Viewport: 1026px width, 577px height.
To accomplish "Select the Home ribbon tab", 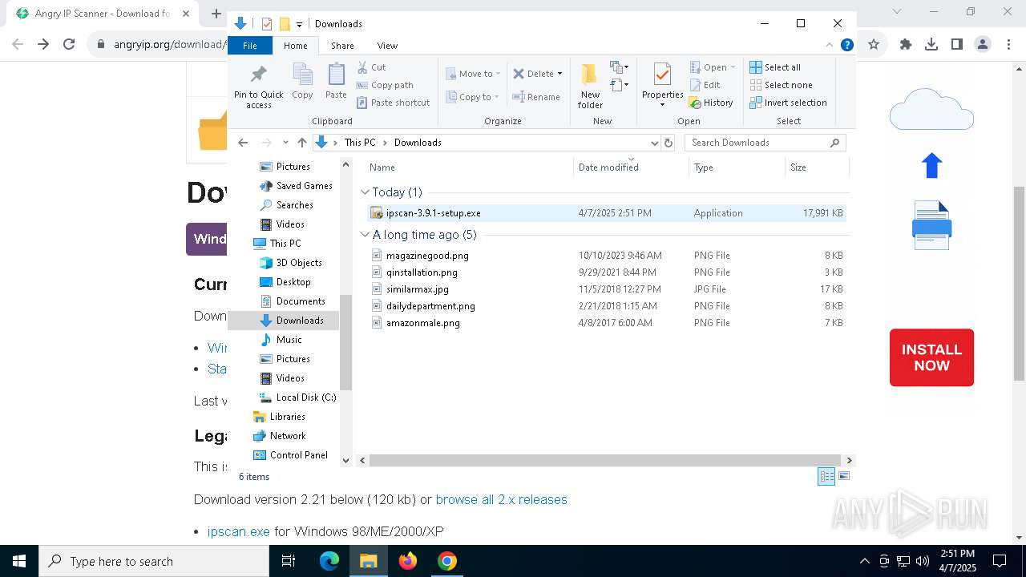I will pos(295,46).
